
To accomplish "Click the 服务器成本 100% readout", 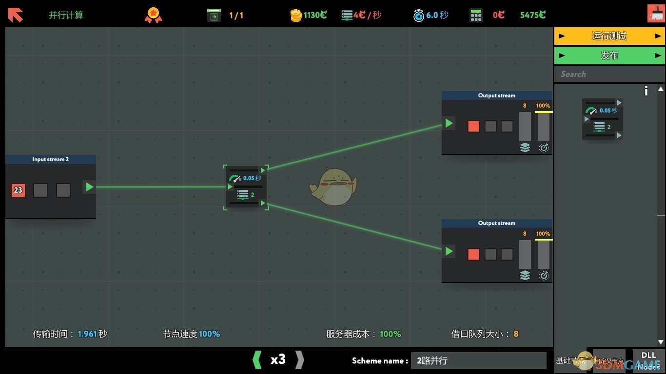I will coord(364,334).
